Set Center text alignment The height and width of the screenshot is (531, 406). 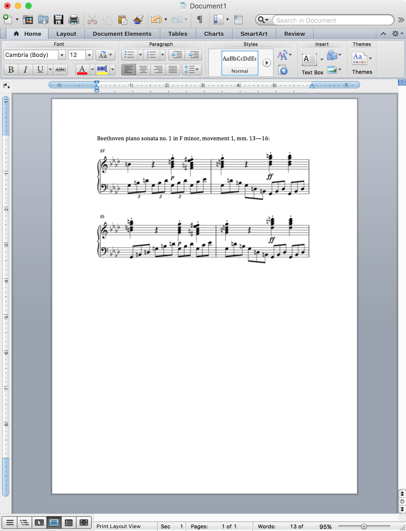143,70
